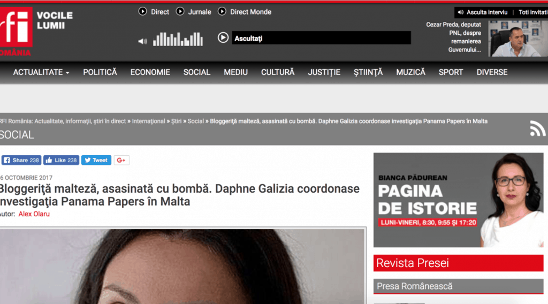This screenshot has height=304, width=548.
Task: Open the RSS feed icon
Action: (x=537, y=128)
